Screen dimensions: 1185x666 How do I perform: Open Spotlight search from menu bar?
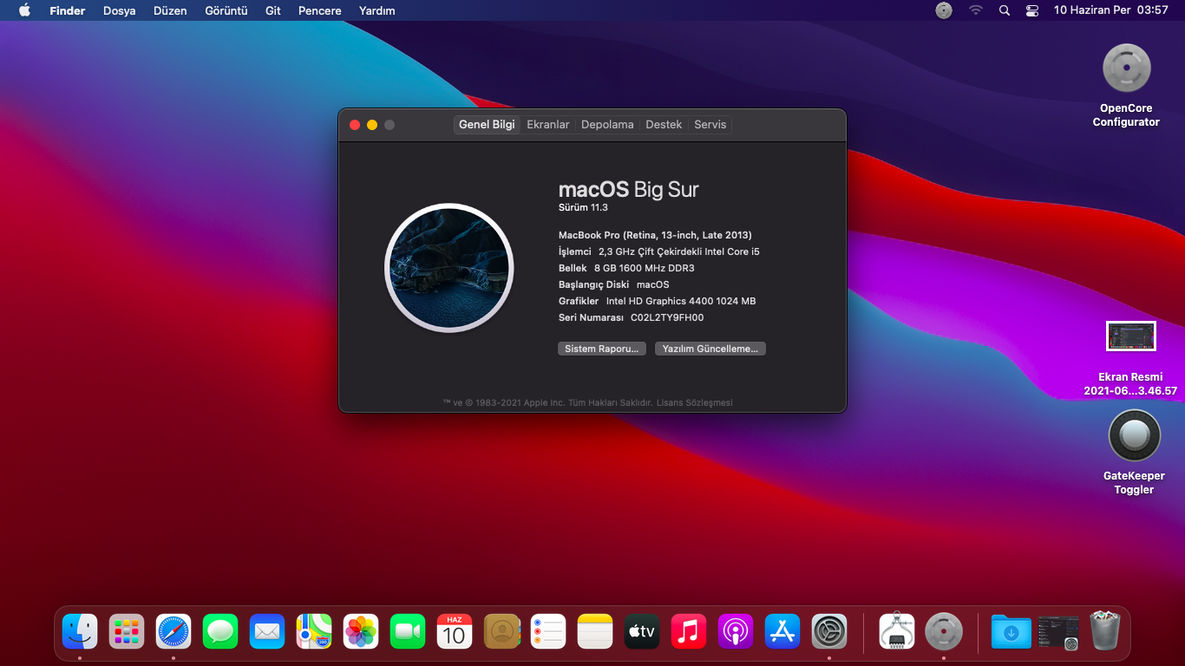(x=1005, y=10)
